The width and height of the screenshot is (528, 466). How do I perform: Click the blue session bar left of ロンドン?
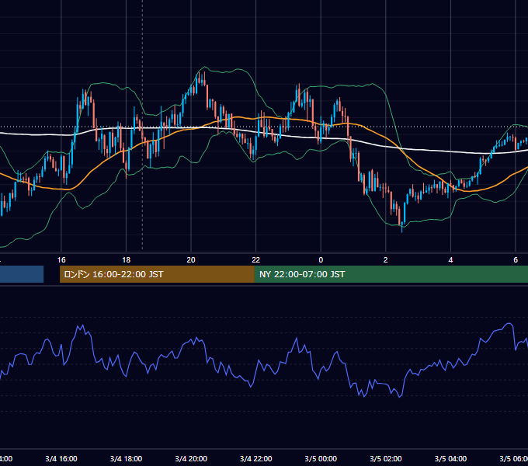[22, 274]
